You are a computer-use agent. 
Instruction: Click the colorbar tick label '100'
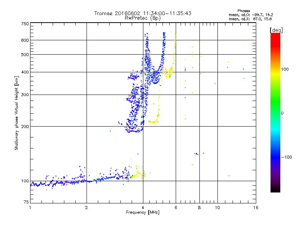point(285,69)
